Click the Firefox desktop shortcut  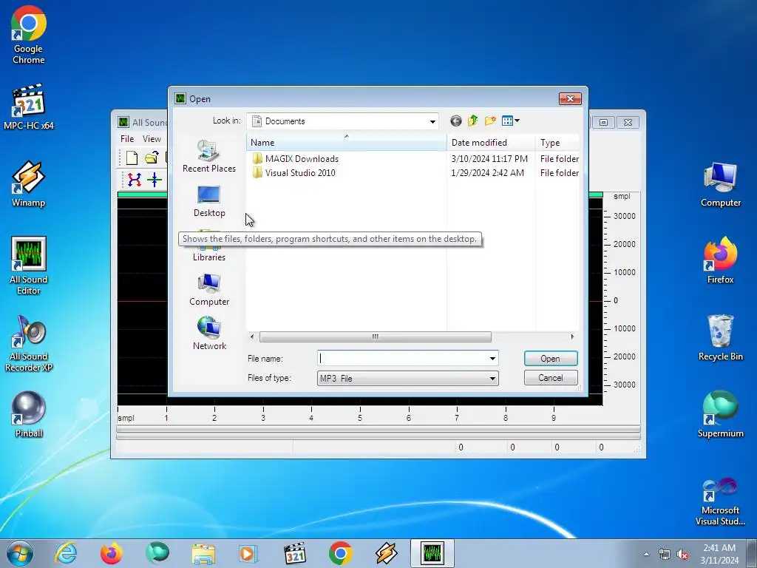[x=720, y=261]
